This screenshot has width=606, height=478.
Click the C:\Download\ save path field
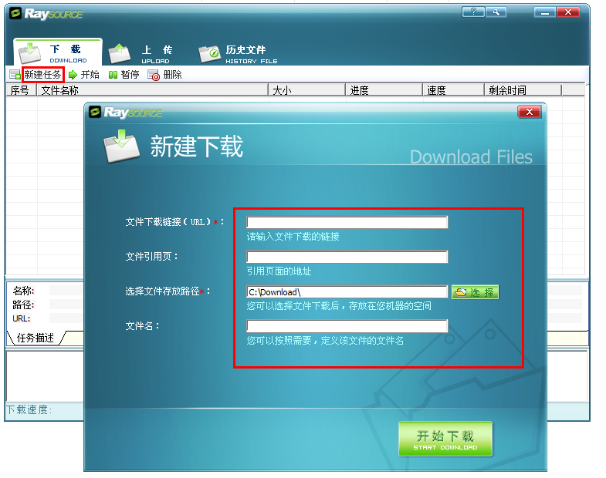coord(347,292)
